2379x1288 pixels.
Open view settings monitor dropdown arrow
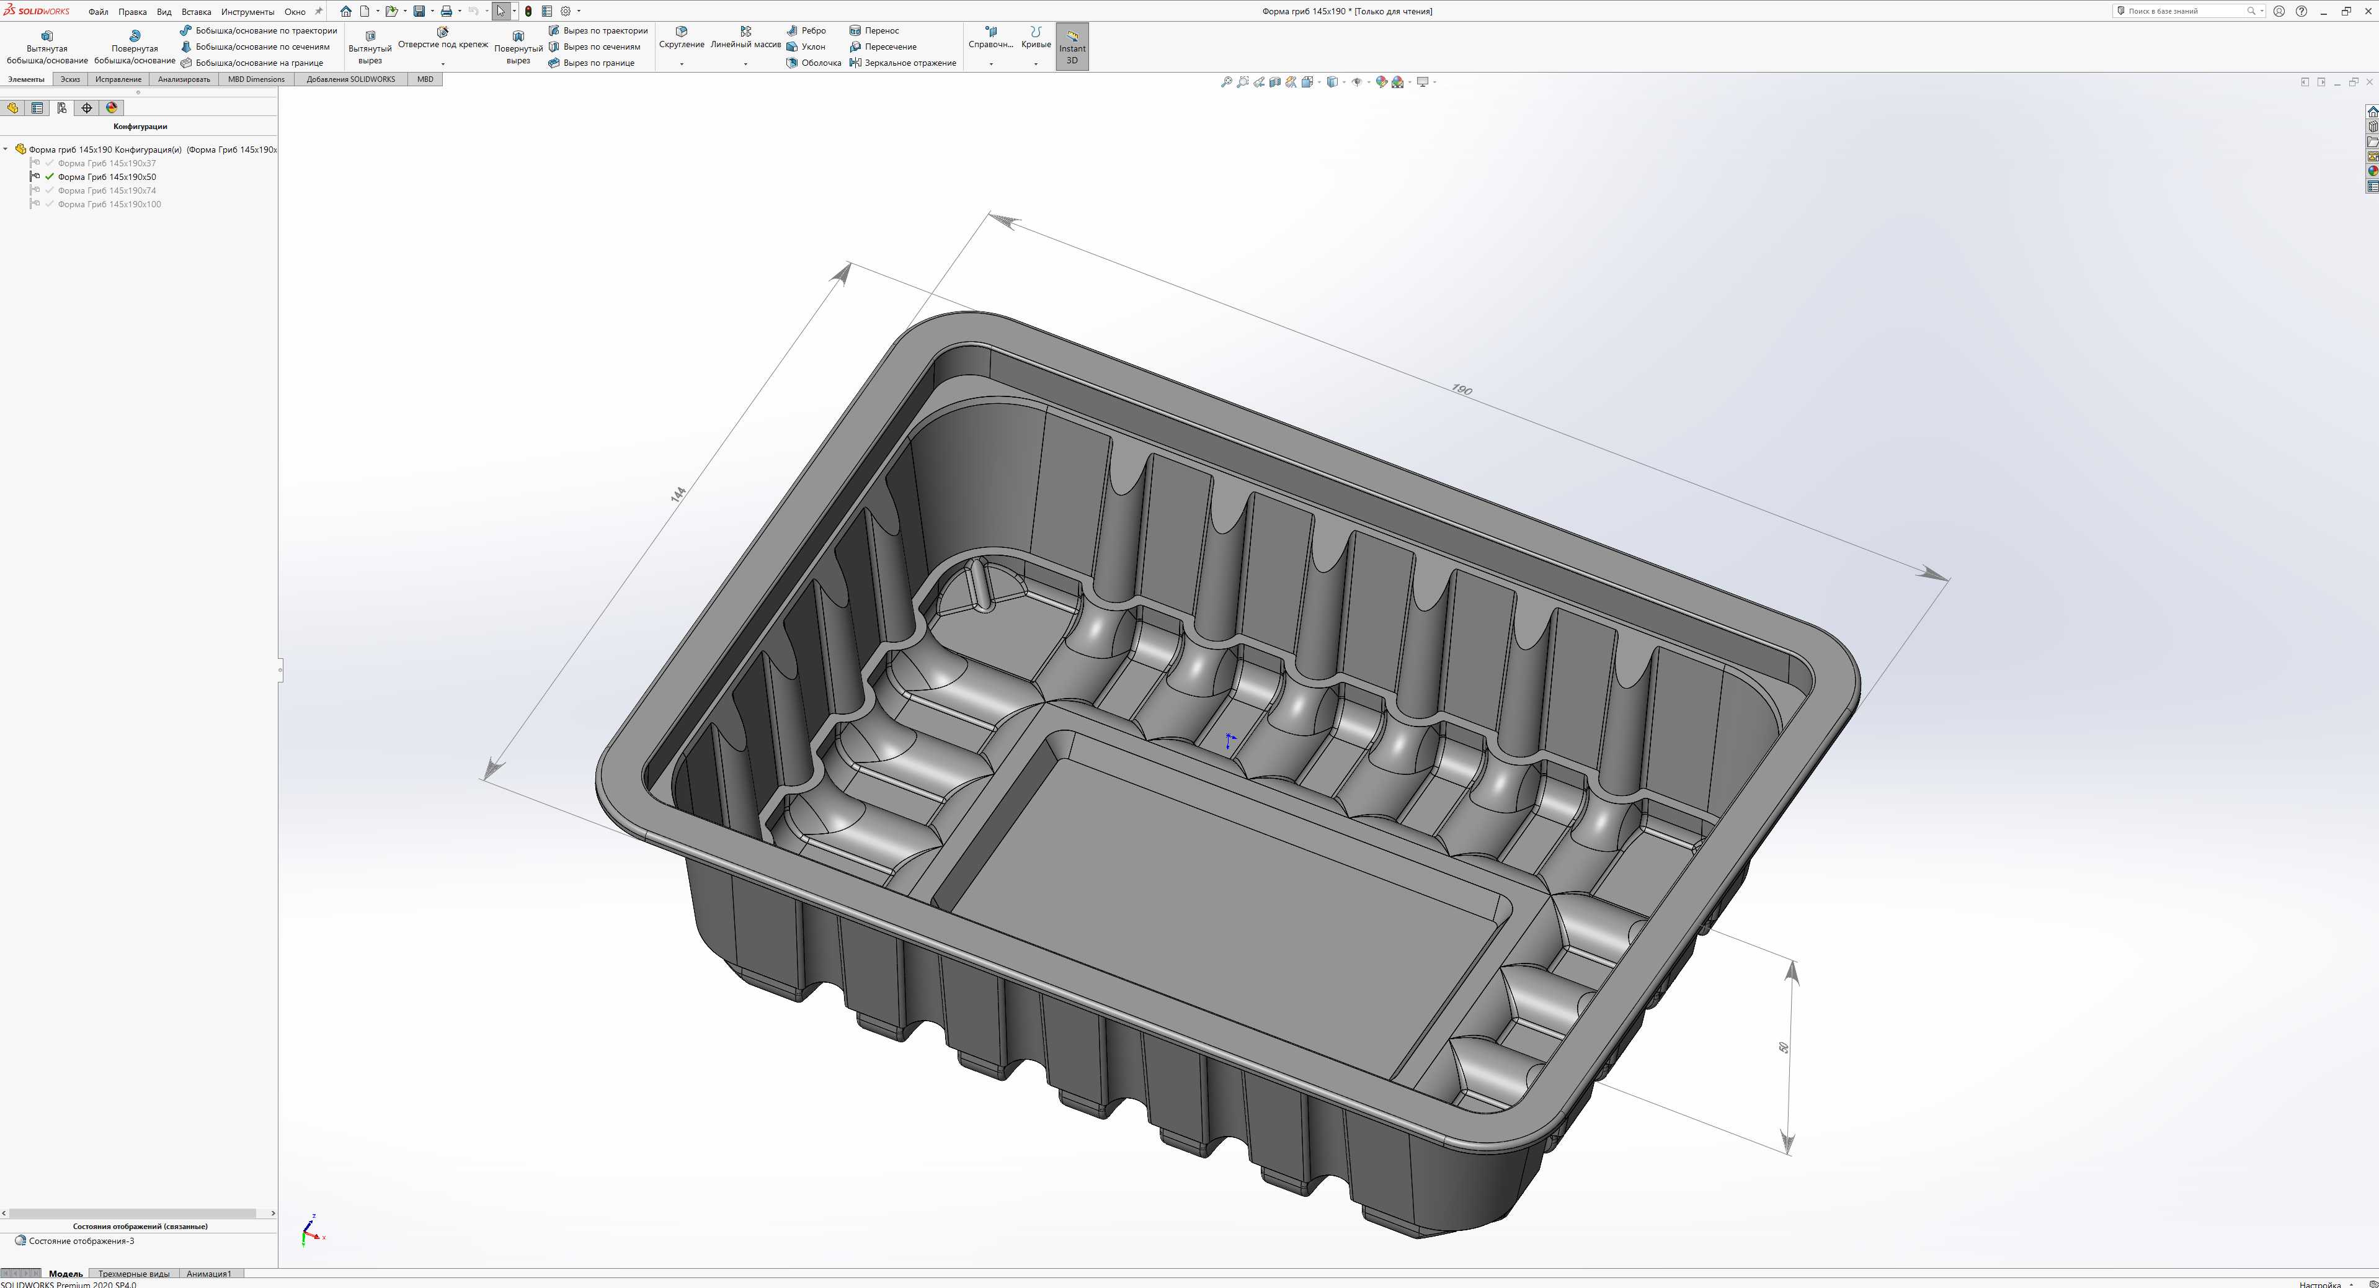click(x=1435, y=83)
